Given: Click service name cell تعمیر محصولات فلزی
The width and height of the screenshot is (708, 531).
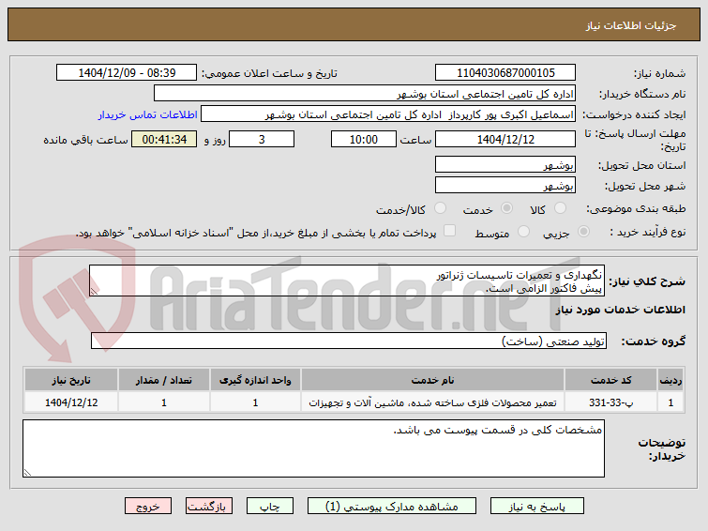Looking at the screenshot, I should point(432,402).
